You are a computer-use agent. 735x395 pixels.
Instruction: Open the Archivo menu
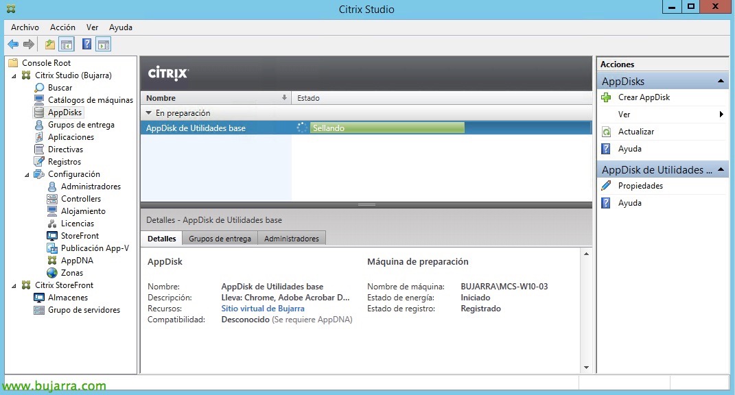[25, 27]
